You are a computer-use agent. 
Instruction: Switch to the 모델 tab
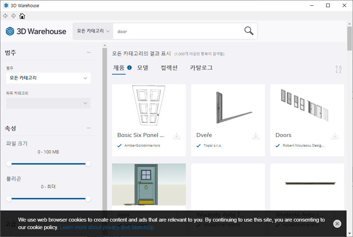pos(143,68)
